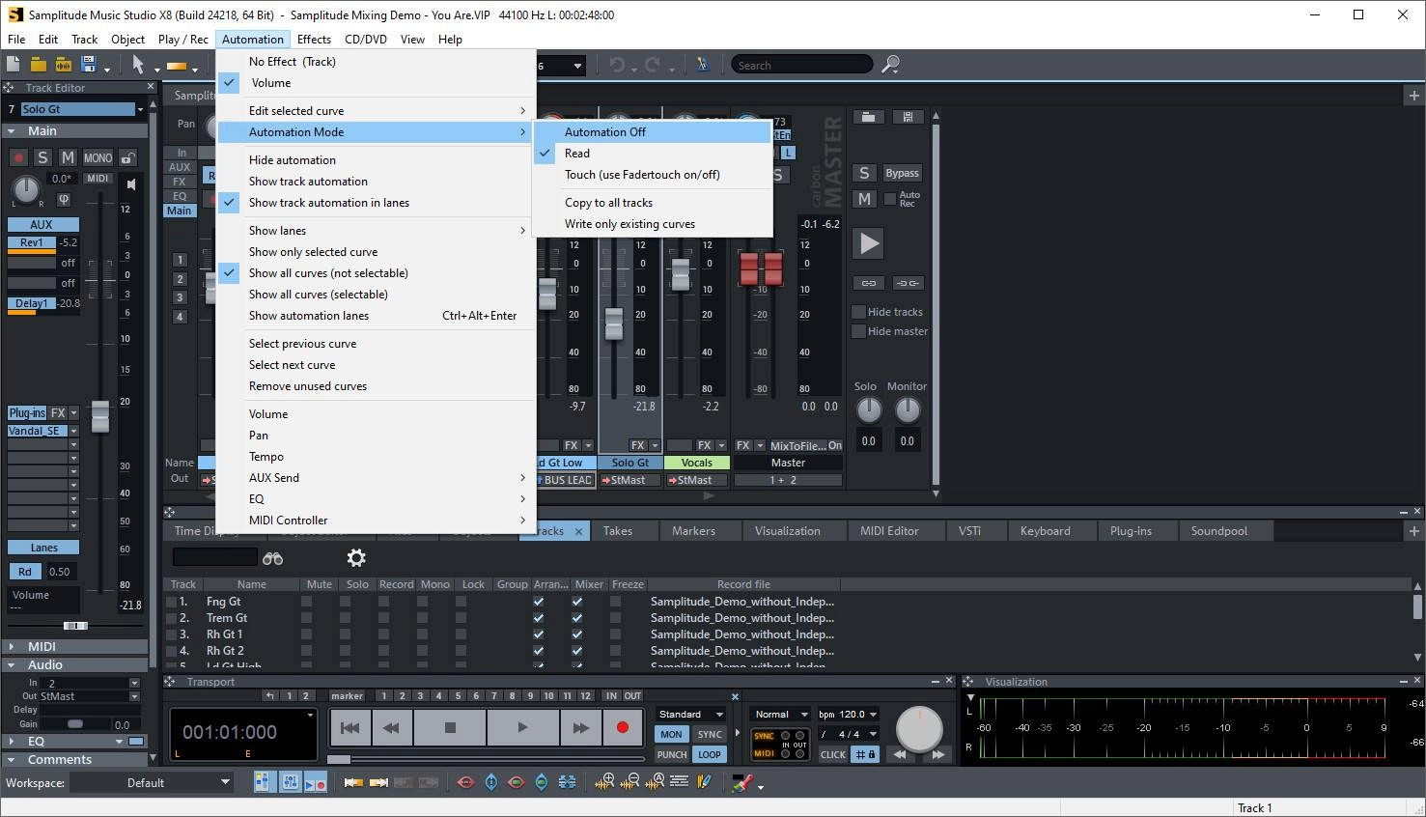This screenshot has height=817, width=1426.
Task: Stop playback with the transport stop button
Action: point(450,728)
